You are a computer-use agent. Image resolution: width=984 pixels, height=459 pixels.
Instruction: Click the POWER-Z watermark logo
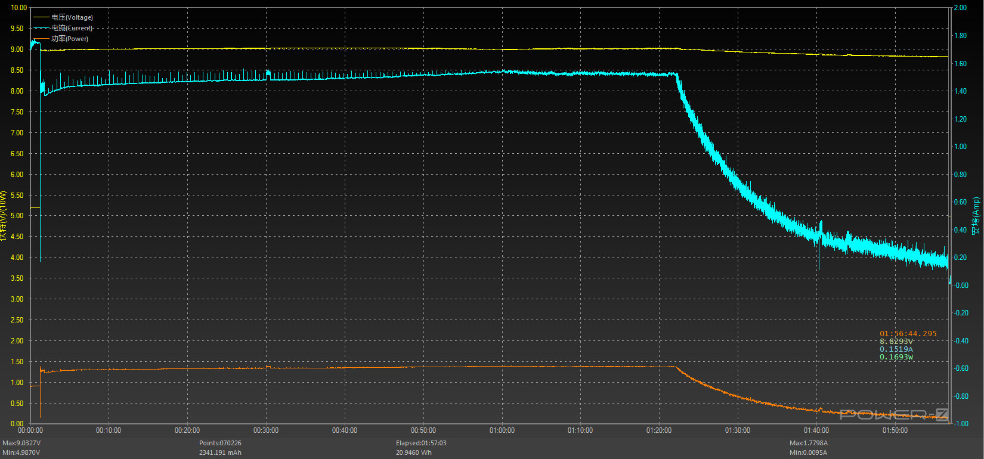[893, 415]
